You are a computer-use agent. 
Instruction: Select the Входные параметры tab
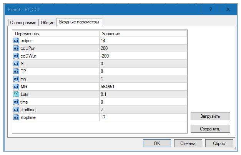(79, 22)
